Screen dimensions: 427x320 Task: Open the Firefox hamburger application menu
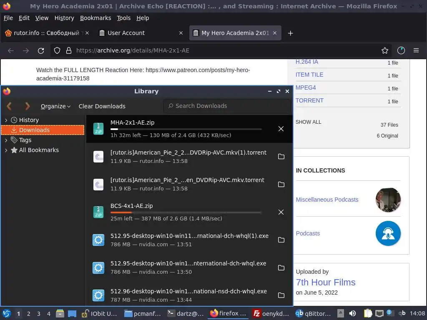pos(416,50)
